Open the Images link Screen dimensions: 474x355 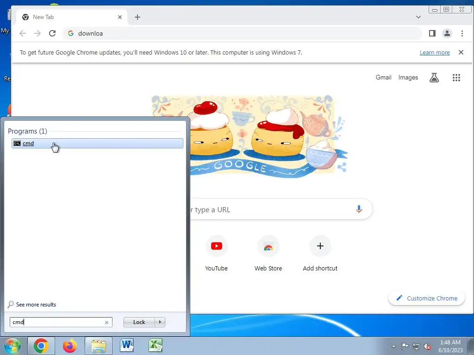coord(408,78)
